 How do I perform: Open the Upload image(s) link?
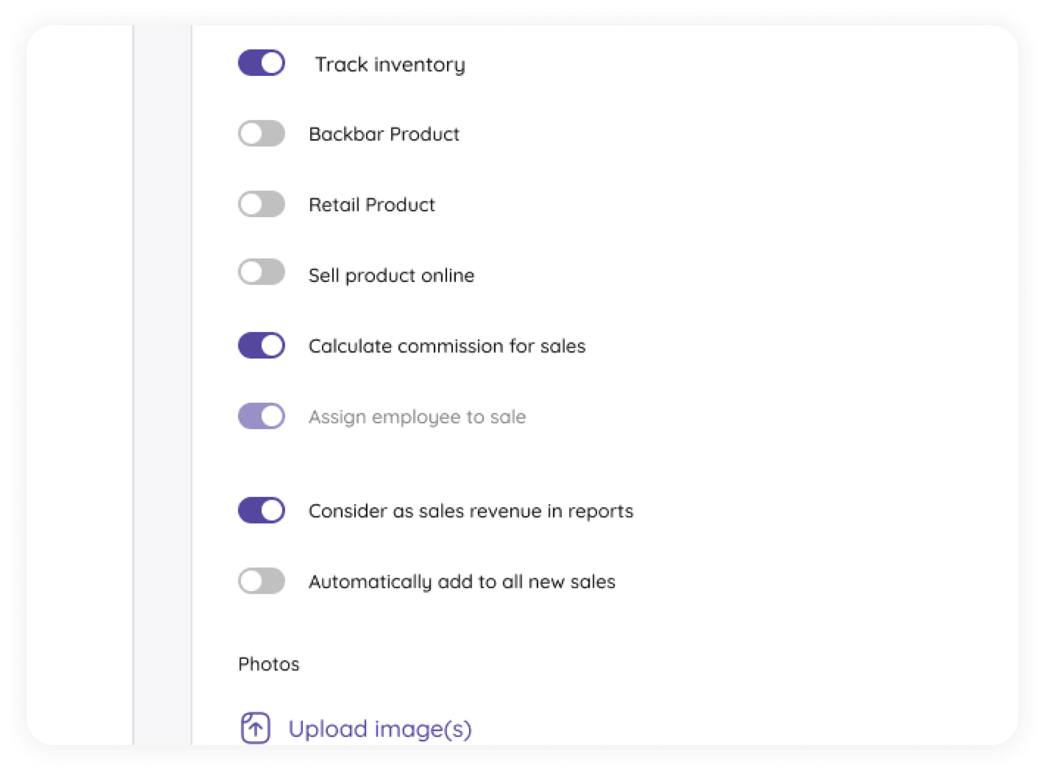tap(380, 729)
